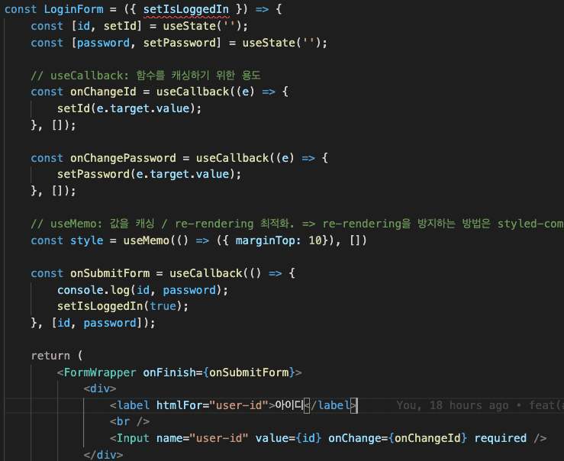Screen dimensions: 564x461
Task: Click the [id, password] dependency array
Action: pos(97,323)
